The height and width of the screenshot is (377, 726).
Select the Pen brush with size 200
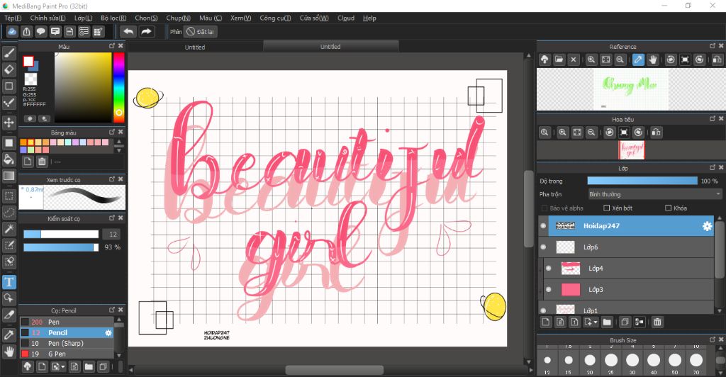67,322
